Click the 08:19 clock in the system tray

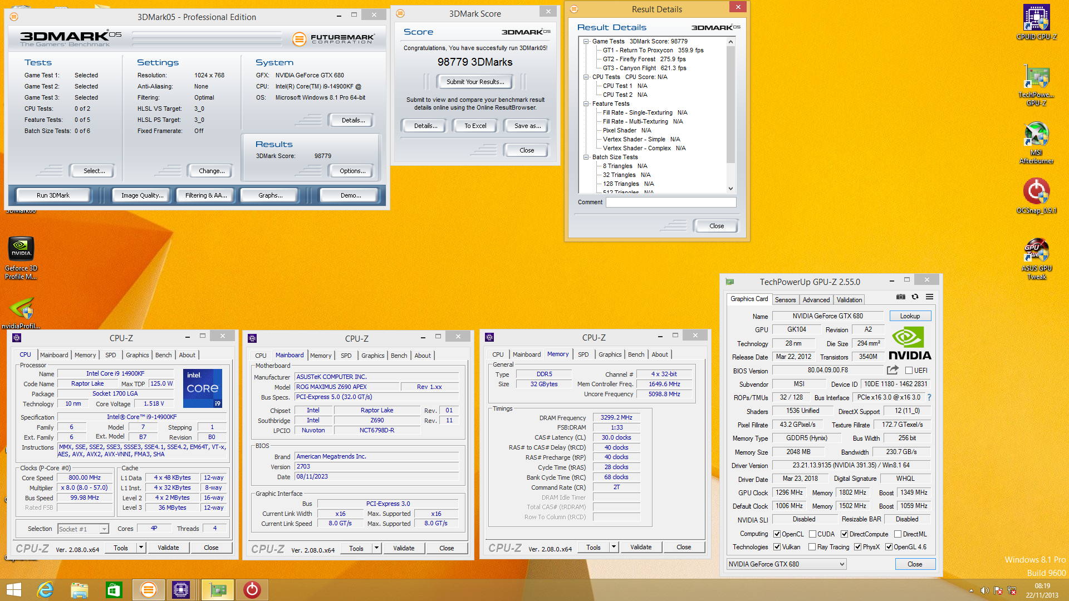tap(1042, 586)
